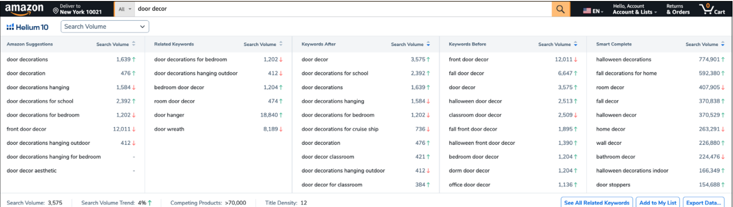Sort Smart Complete by Search Volume arrow
This screenshot has height=207, width=733.
[x=723, y=44]
